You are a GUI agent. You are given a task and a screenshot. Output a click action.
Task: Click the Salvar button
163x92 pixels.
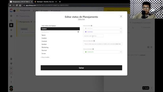(x=81, y=68)
